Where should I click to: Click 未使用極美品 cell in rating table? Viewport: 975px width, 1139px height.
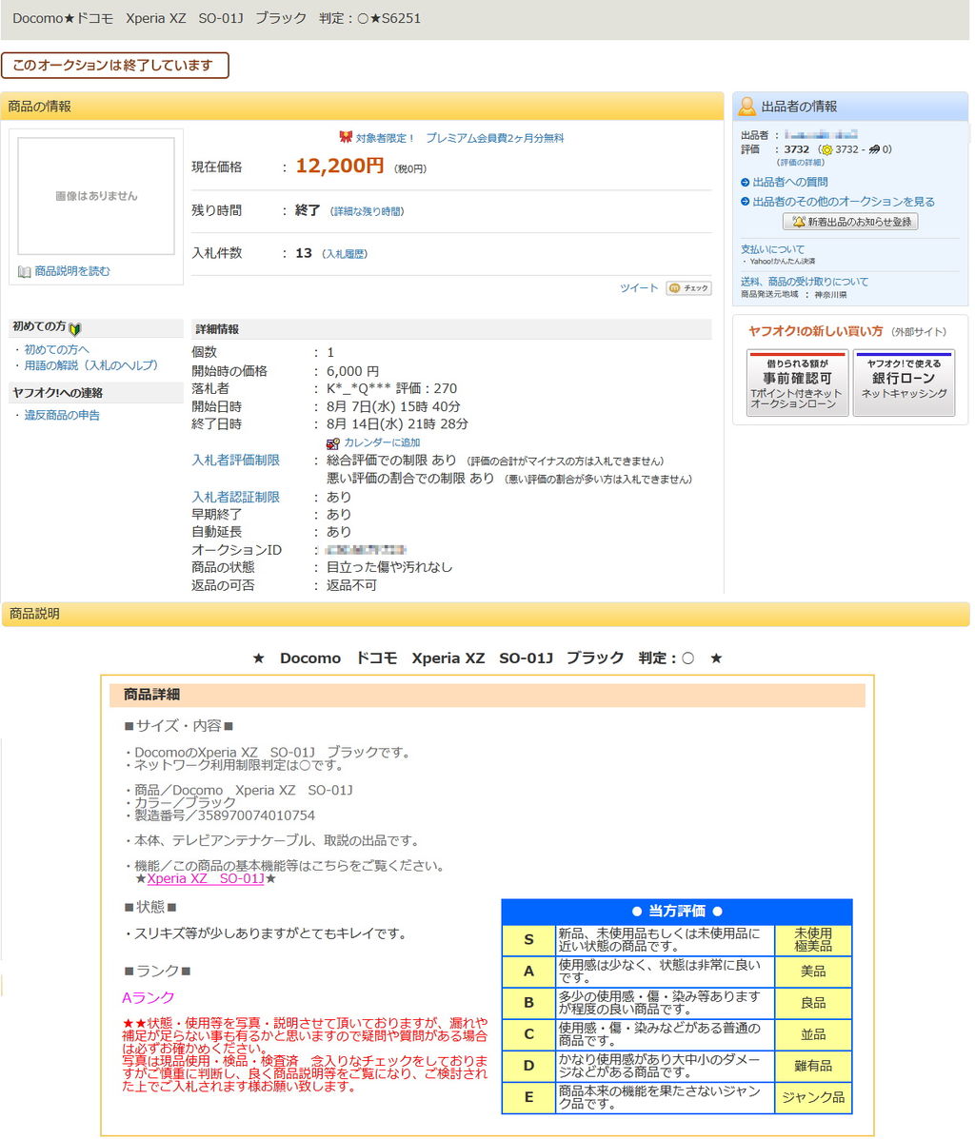click(x=813, y=940)
